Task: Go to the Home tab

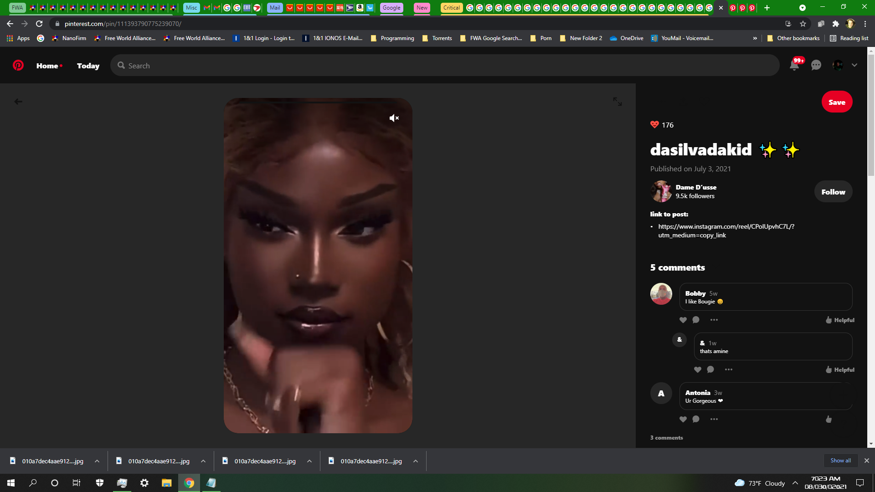Action: 47,66
